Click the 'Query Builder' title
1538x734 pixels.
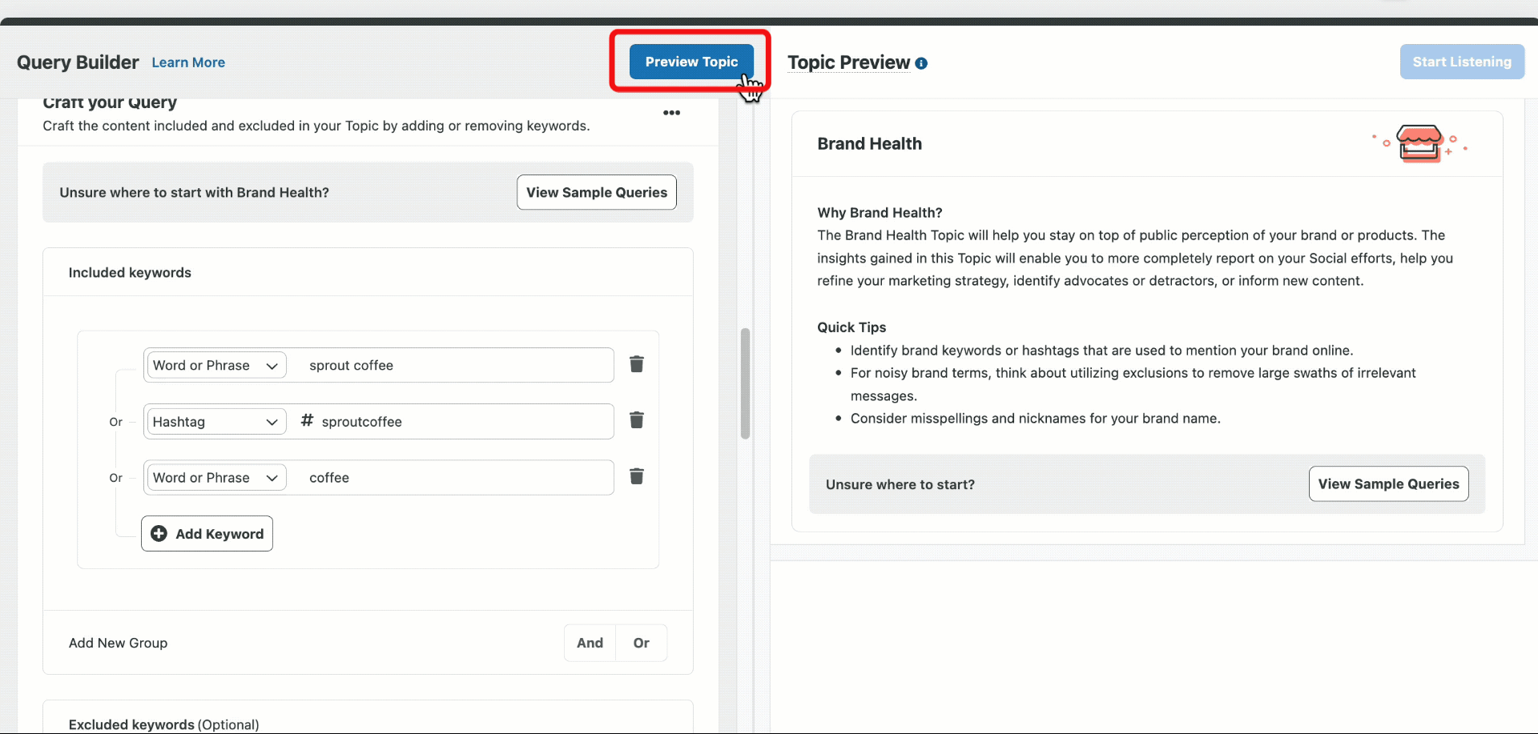coord(78,62)
